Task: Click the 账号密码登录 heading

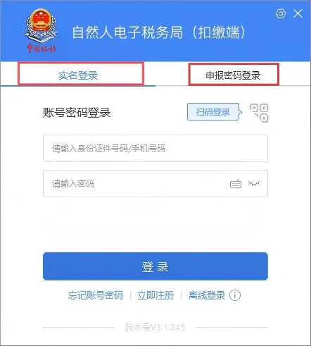Action: coord(77,112)
